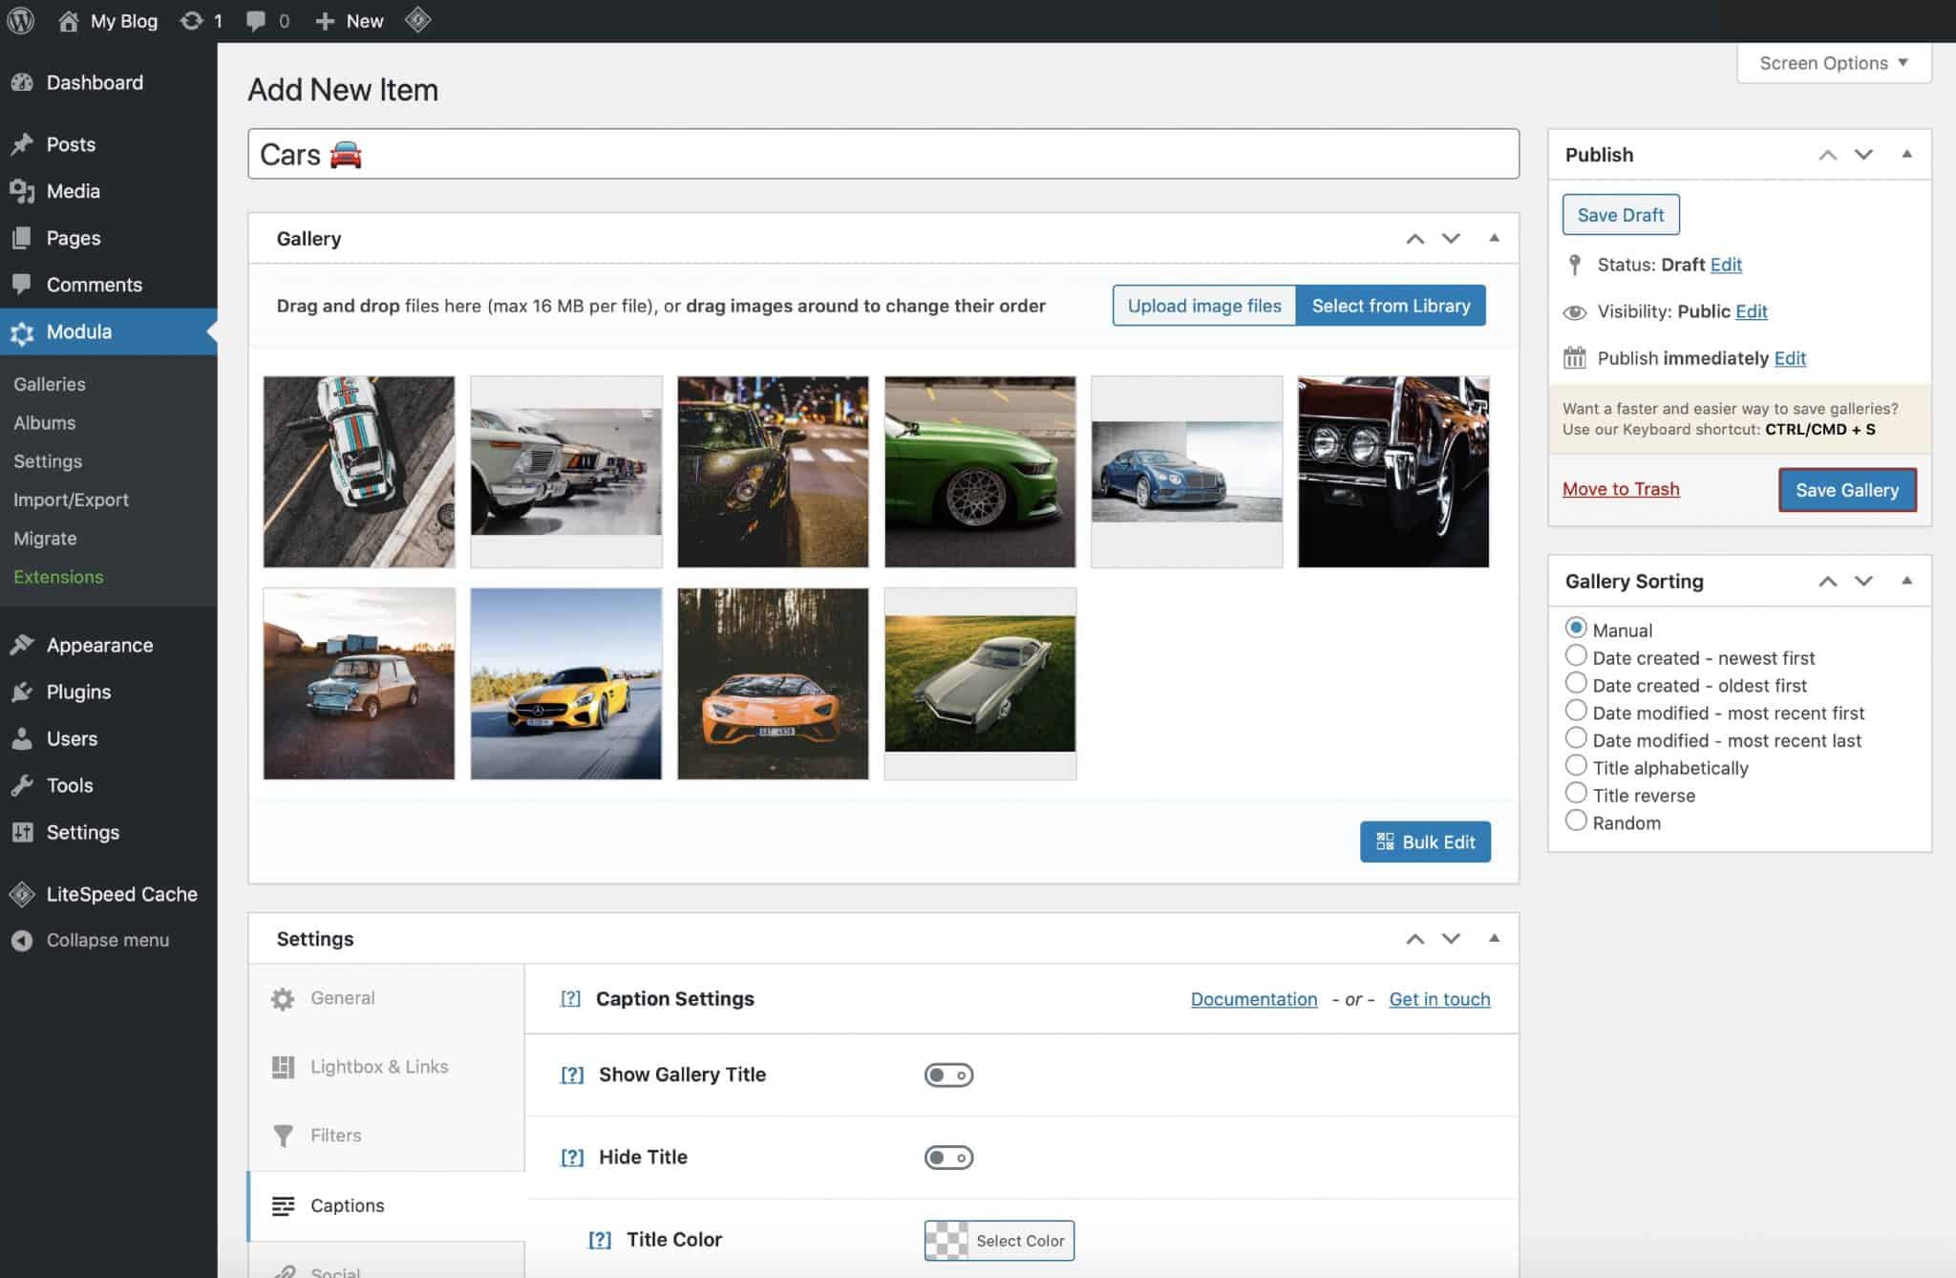Click the Plugins icon in the sidebar
This screenshot has height=1278, width=1956.
23,692
